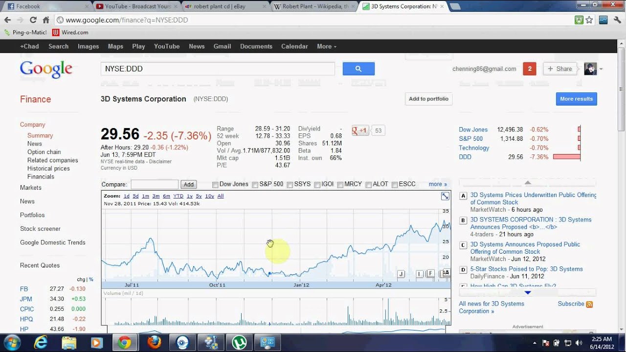Open Historical prices in sidebar

point(48,168)
